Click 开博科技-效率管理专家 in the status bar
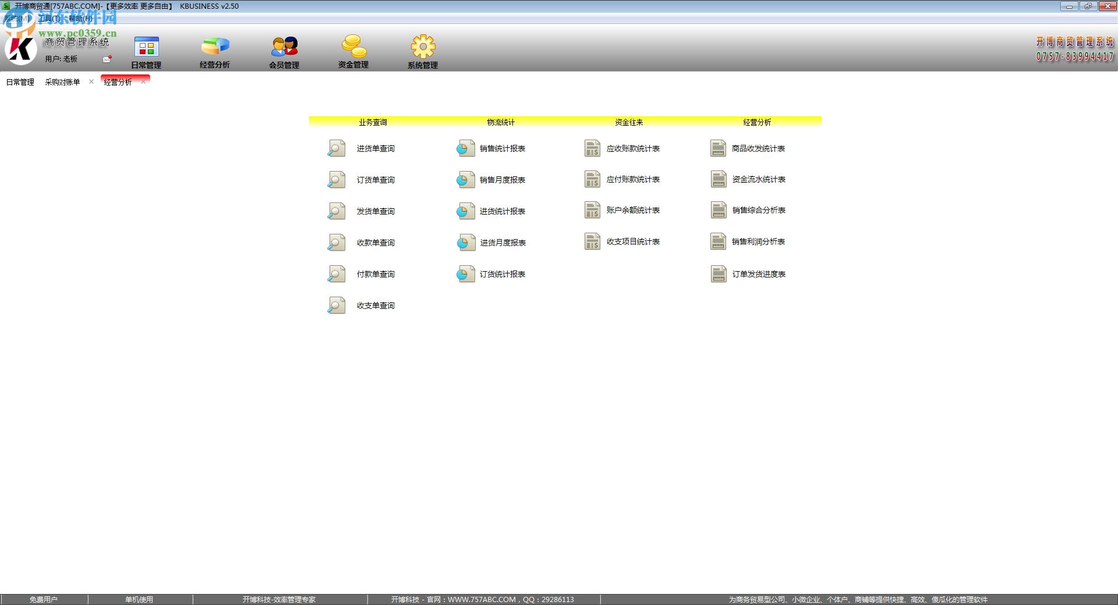Screen dimensions: 1118x605 coord(279,599)
